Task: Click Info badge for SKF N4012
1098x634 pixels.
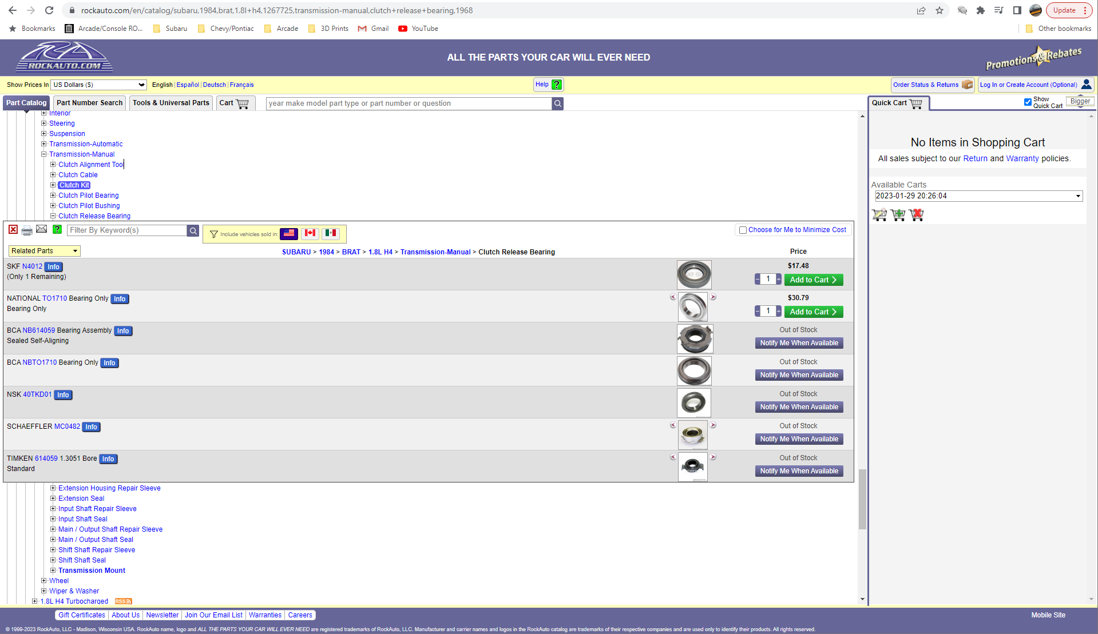Action: point(53,267)
